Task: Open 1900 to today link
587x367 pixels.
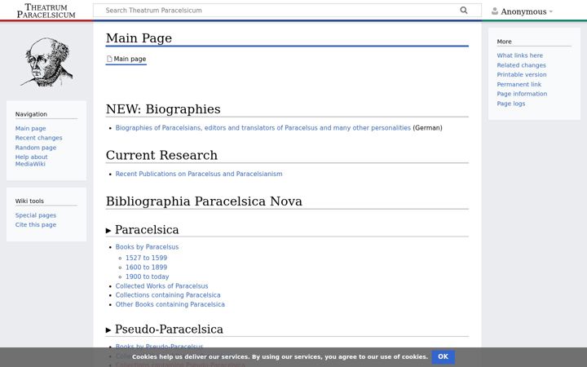Action: (147, 276)
